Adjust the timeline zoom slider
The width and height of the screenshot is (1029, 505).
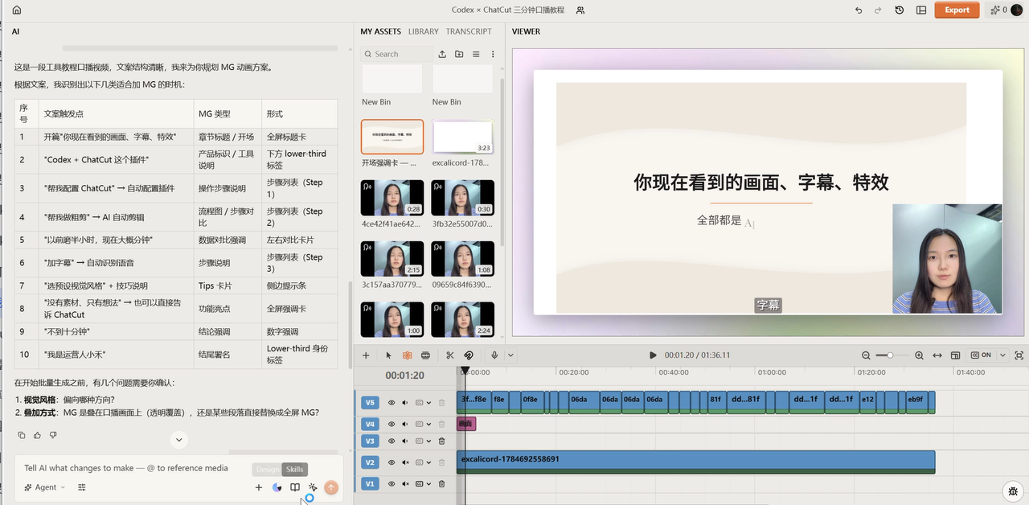pos(892,355)
